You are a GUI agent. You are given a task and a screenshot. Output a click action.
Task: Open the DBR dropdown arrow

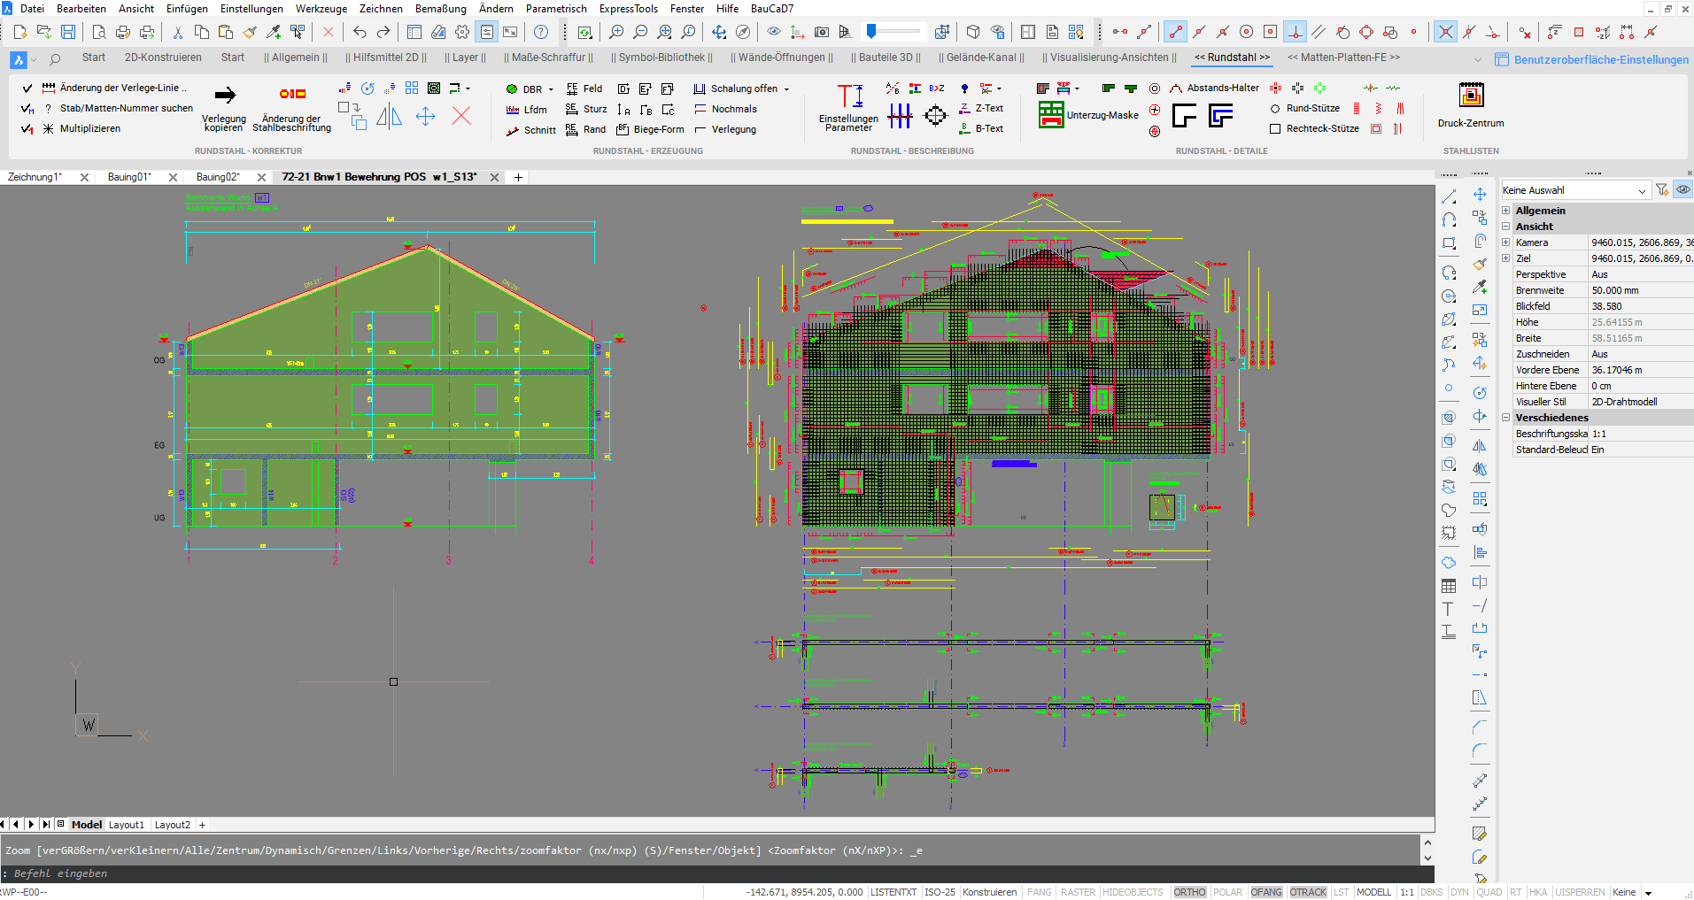(x=551, y=89)
